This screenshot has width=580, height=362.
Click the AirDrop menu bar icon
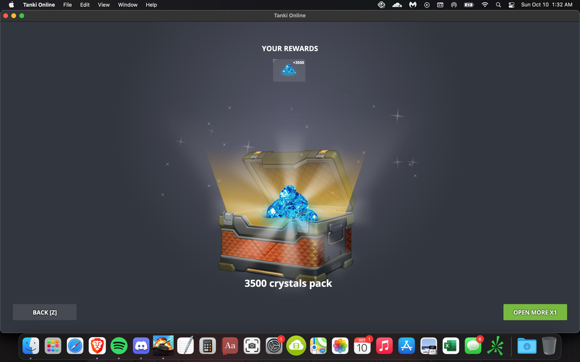[x=454, y=5]
